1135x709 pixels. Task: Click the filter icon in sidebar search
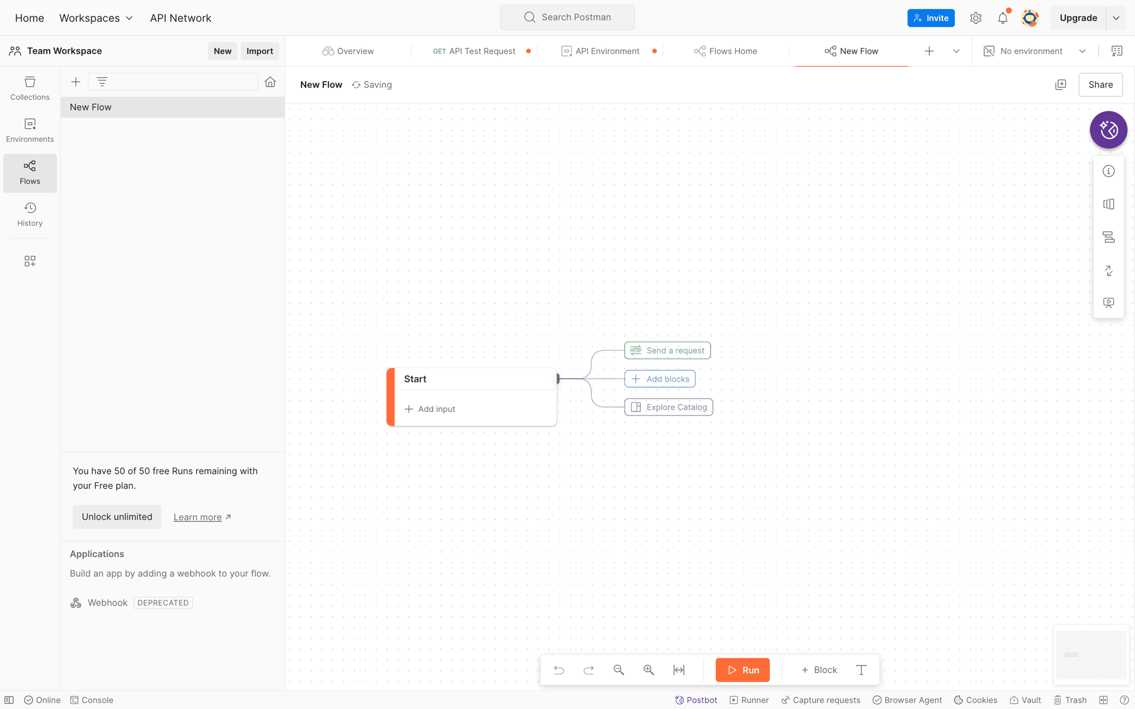[102, 82]
